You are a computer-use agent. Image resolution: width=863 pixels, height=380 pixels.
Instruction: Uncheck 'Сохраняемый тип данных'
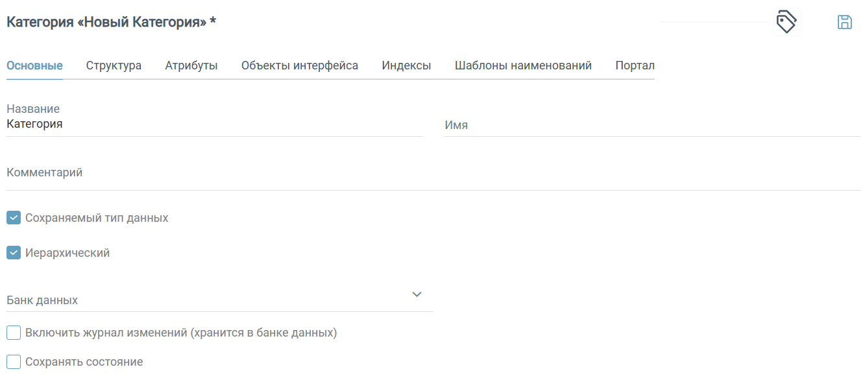click(x=13, y=217)
